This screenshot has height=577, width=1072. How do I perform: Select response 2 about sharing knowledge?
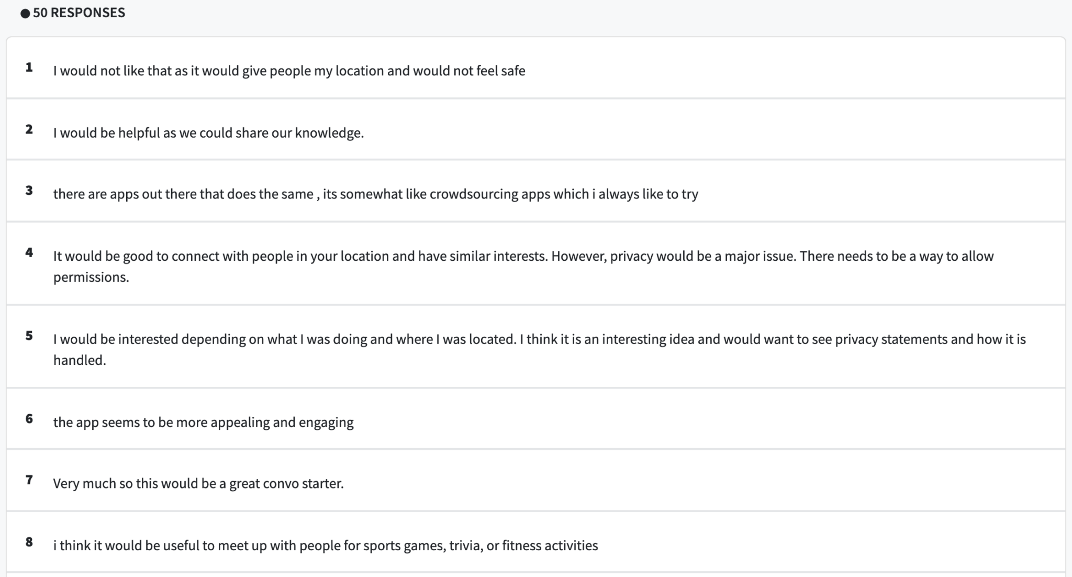208,133
